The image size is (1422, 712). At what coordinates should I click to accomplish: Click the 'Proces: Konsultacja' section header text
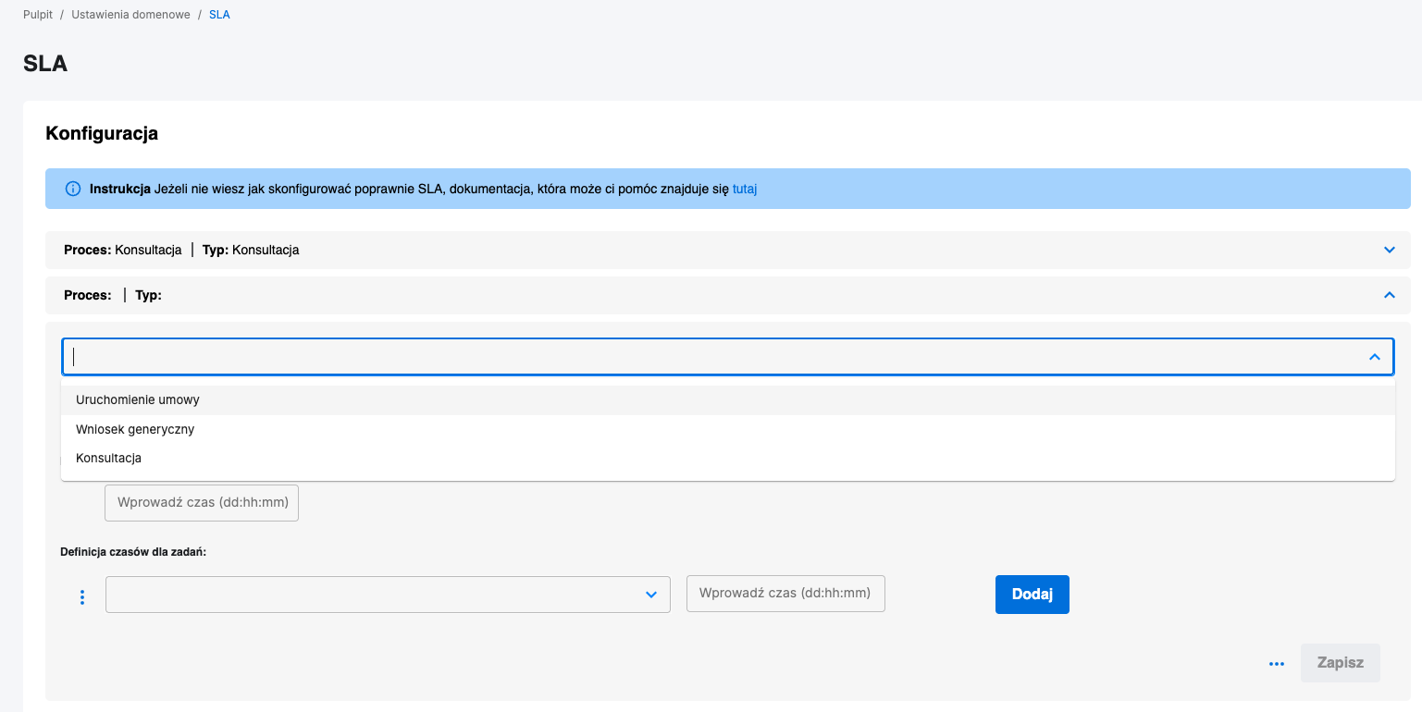123,250
